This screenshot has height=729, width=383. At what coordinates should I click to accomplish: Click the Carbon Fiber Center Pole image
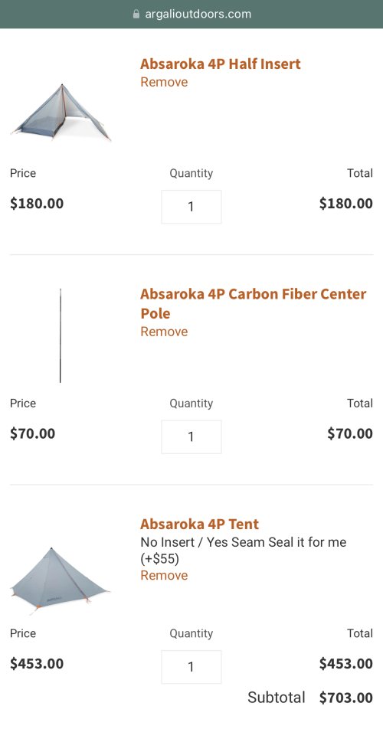pyautogui.click(x=61, y=335)
